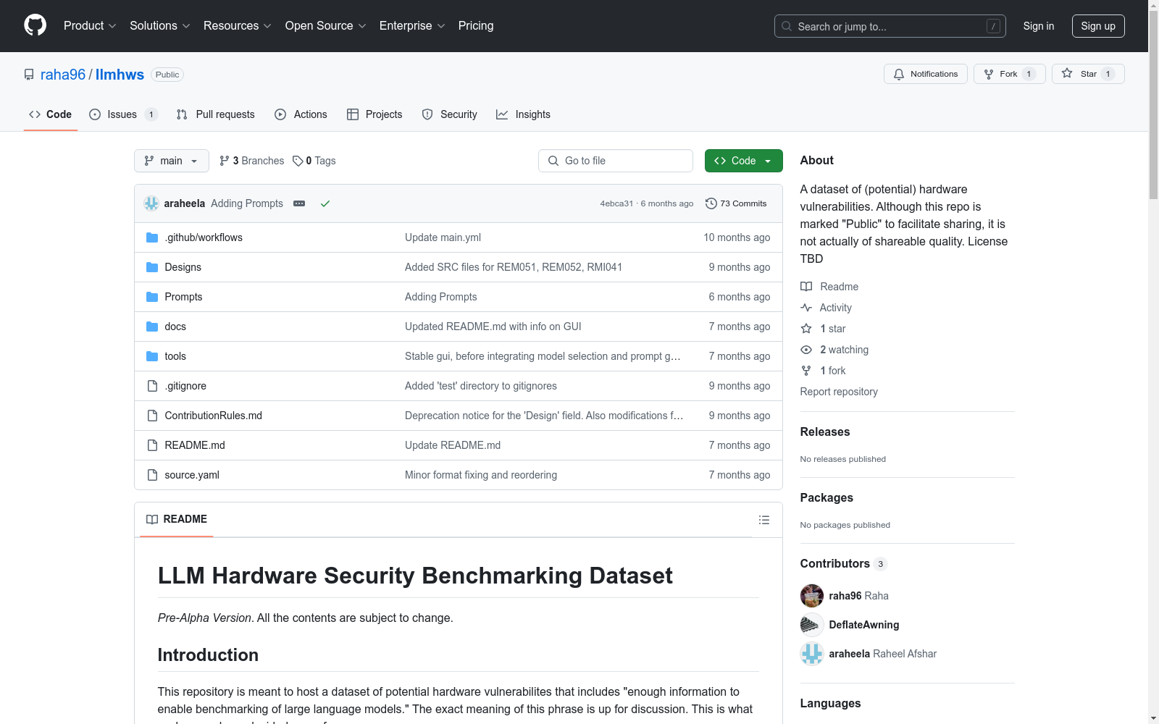Open raha96 contributor avatar
Image resolution: width=1159 pixels, height=724 pixels.
(812, 596)
